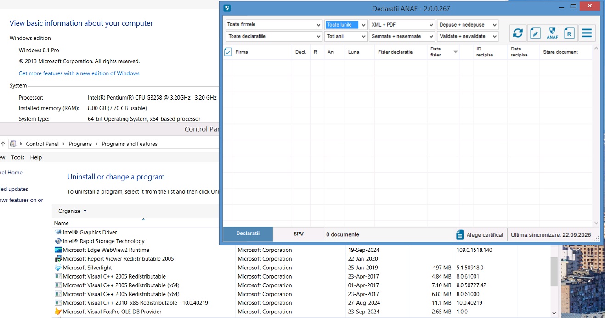Sort the table by the Firma column header

tap(262, 52)
